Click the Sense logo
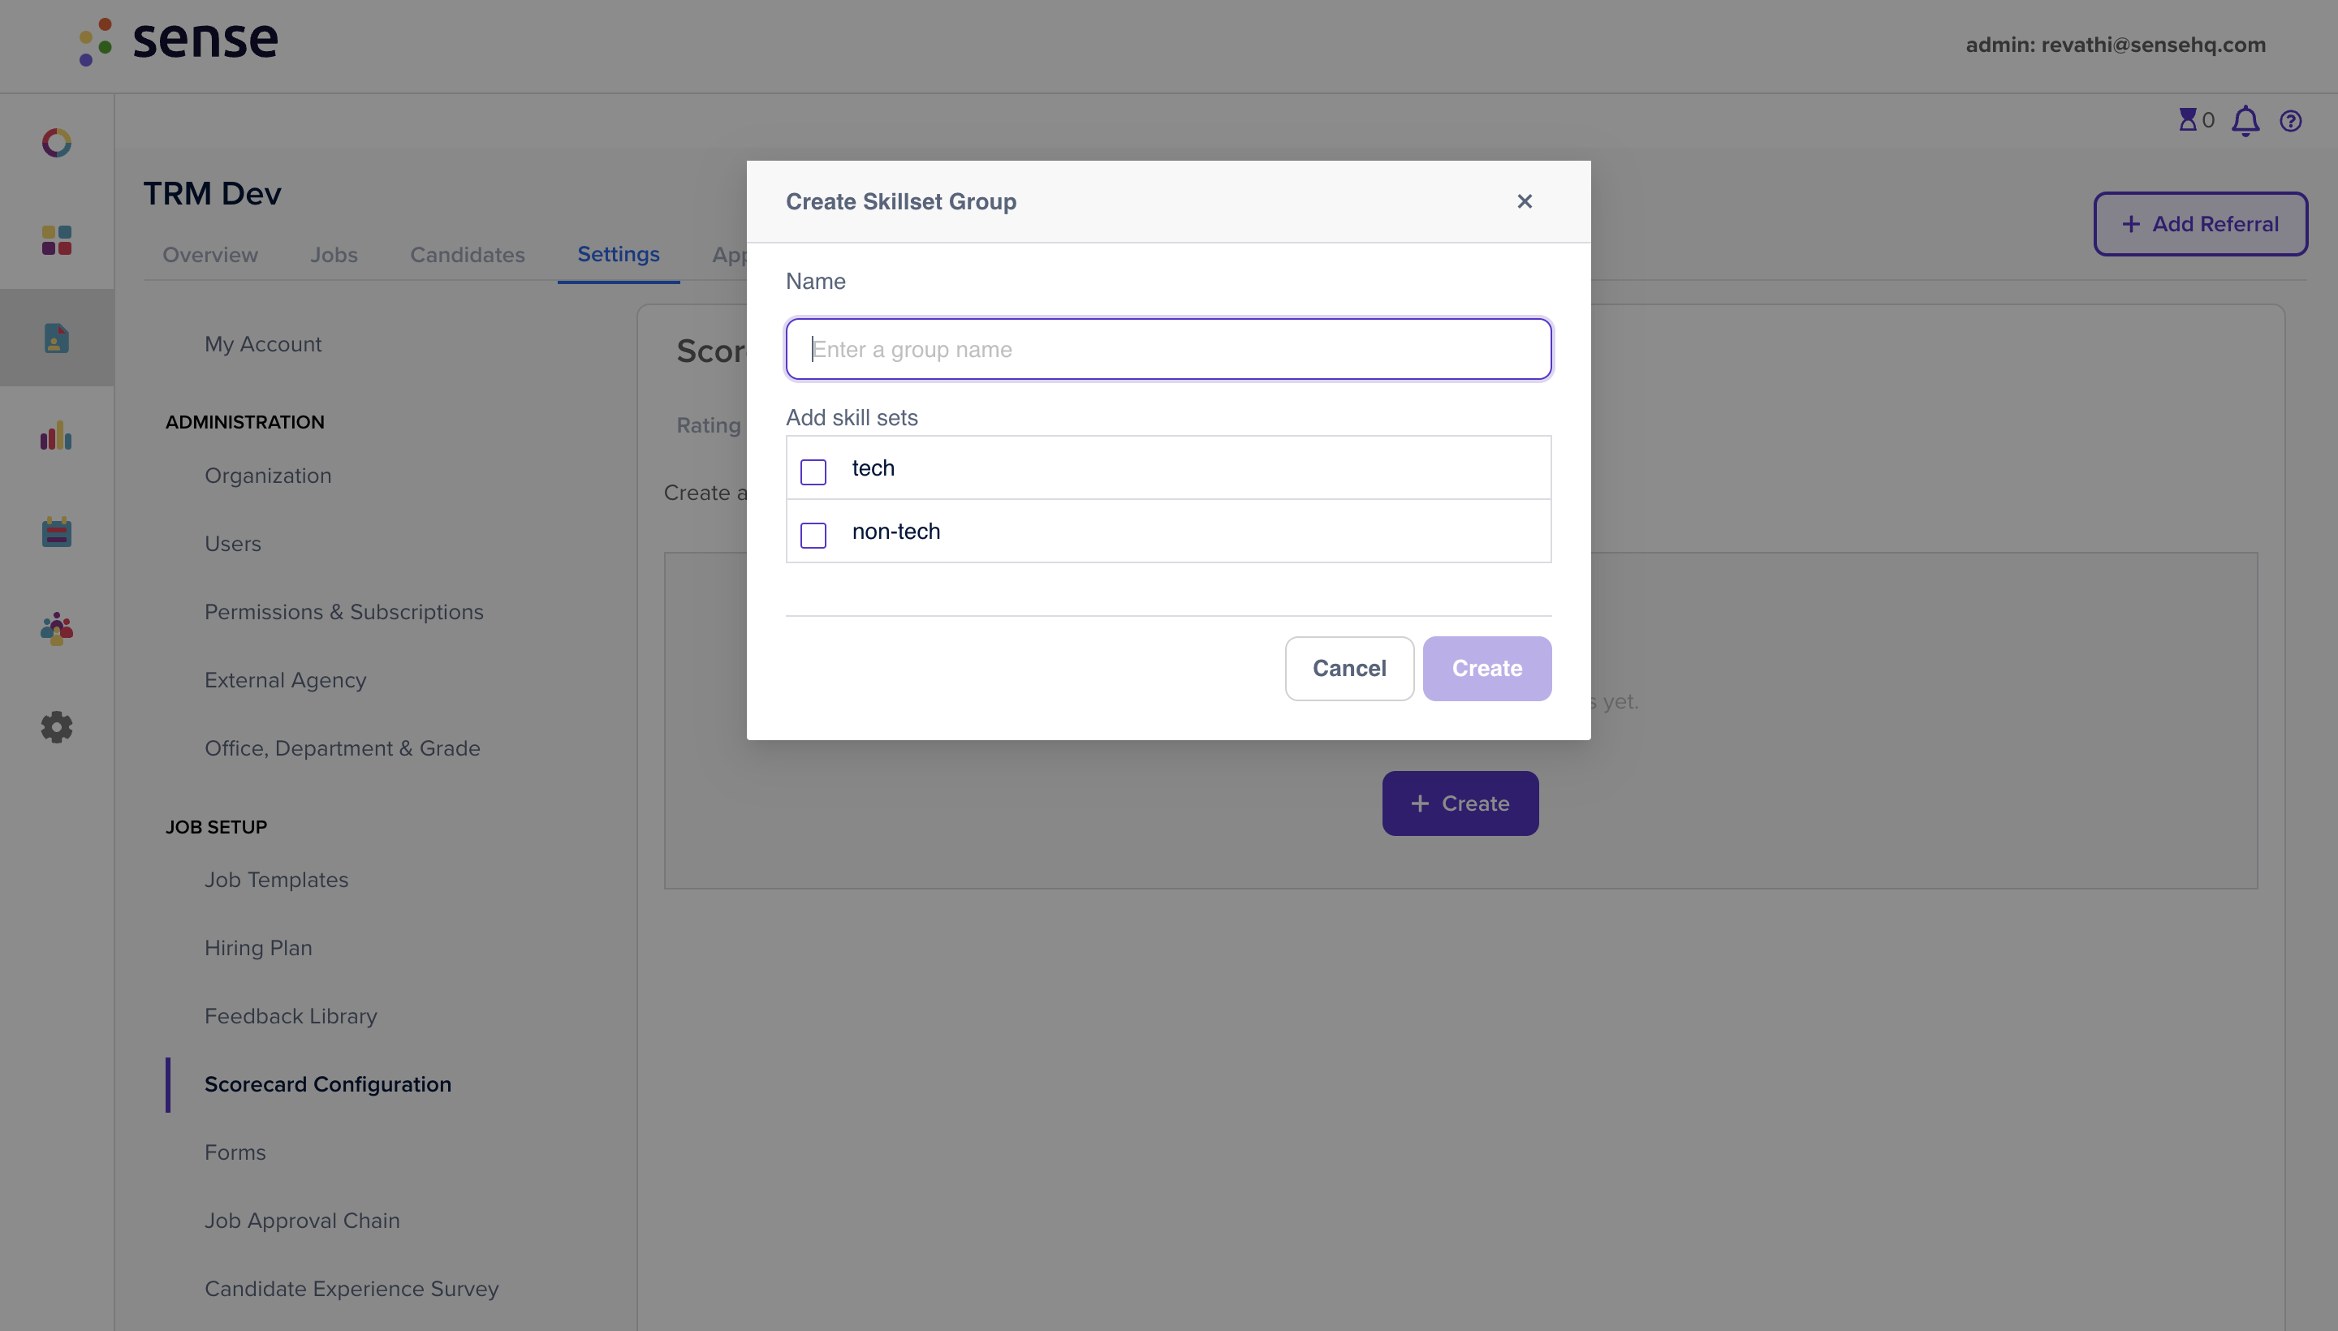This screenshot has width=2338, height=1331. pos(179,41)
